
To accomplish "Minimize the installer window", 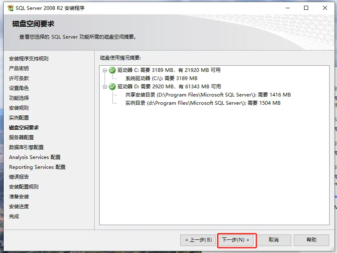I will coord(288,8).
